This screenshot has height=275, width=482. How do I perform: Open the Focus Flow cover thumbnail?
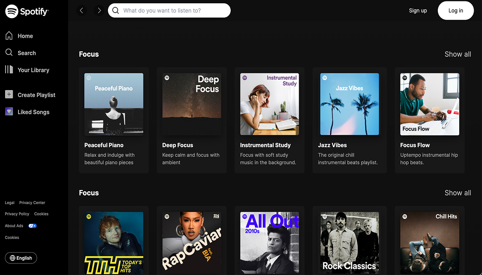click(x=429, y=104)
